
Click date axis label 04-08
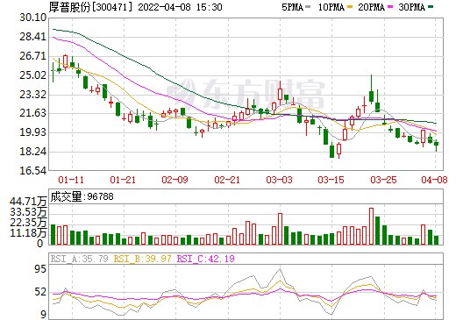point(434,180)
